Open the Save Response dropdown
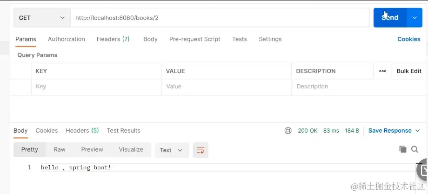The width and height of the screenshot is (428, 194). (x=394, y=131)
